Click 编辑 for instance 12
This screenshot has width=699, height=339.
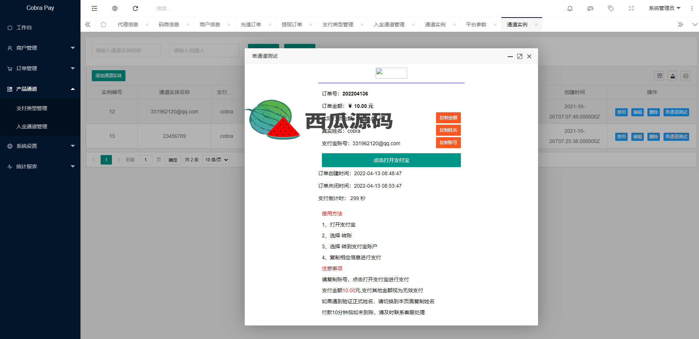[x=638, y=112]
